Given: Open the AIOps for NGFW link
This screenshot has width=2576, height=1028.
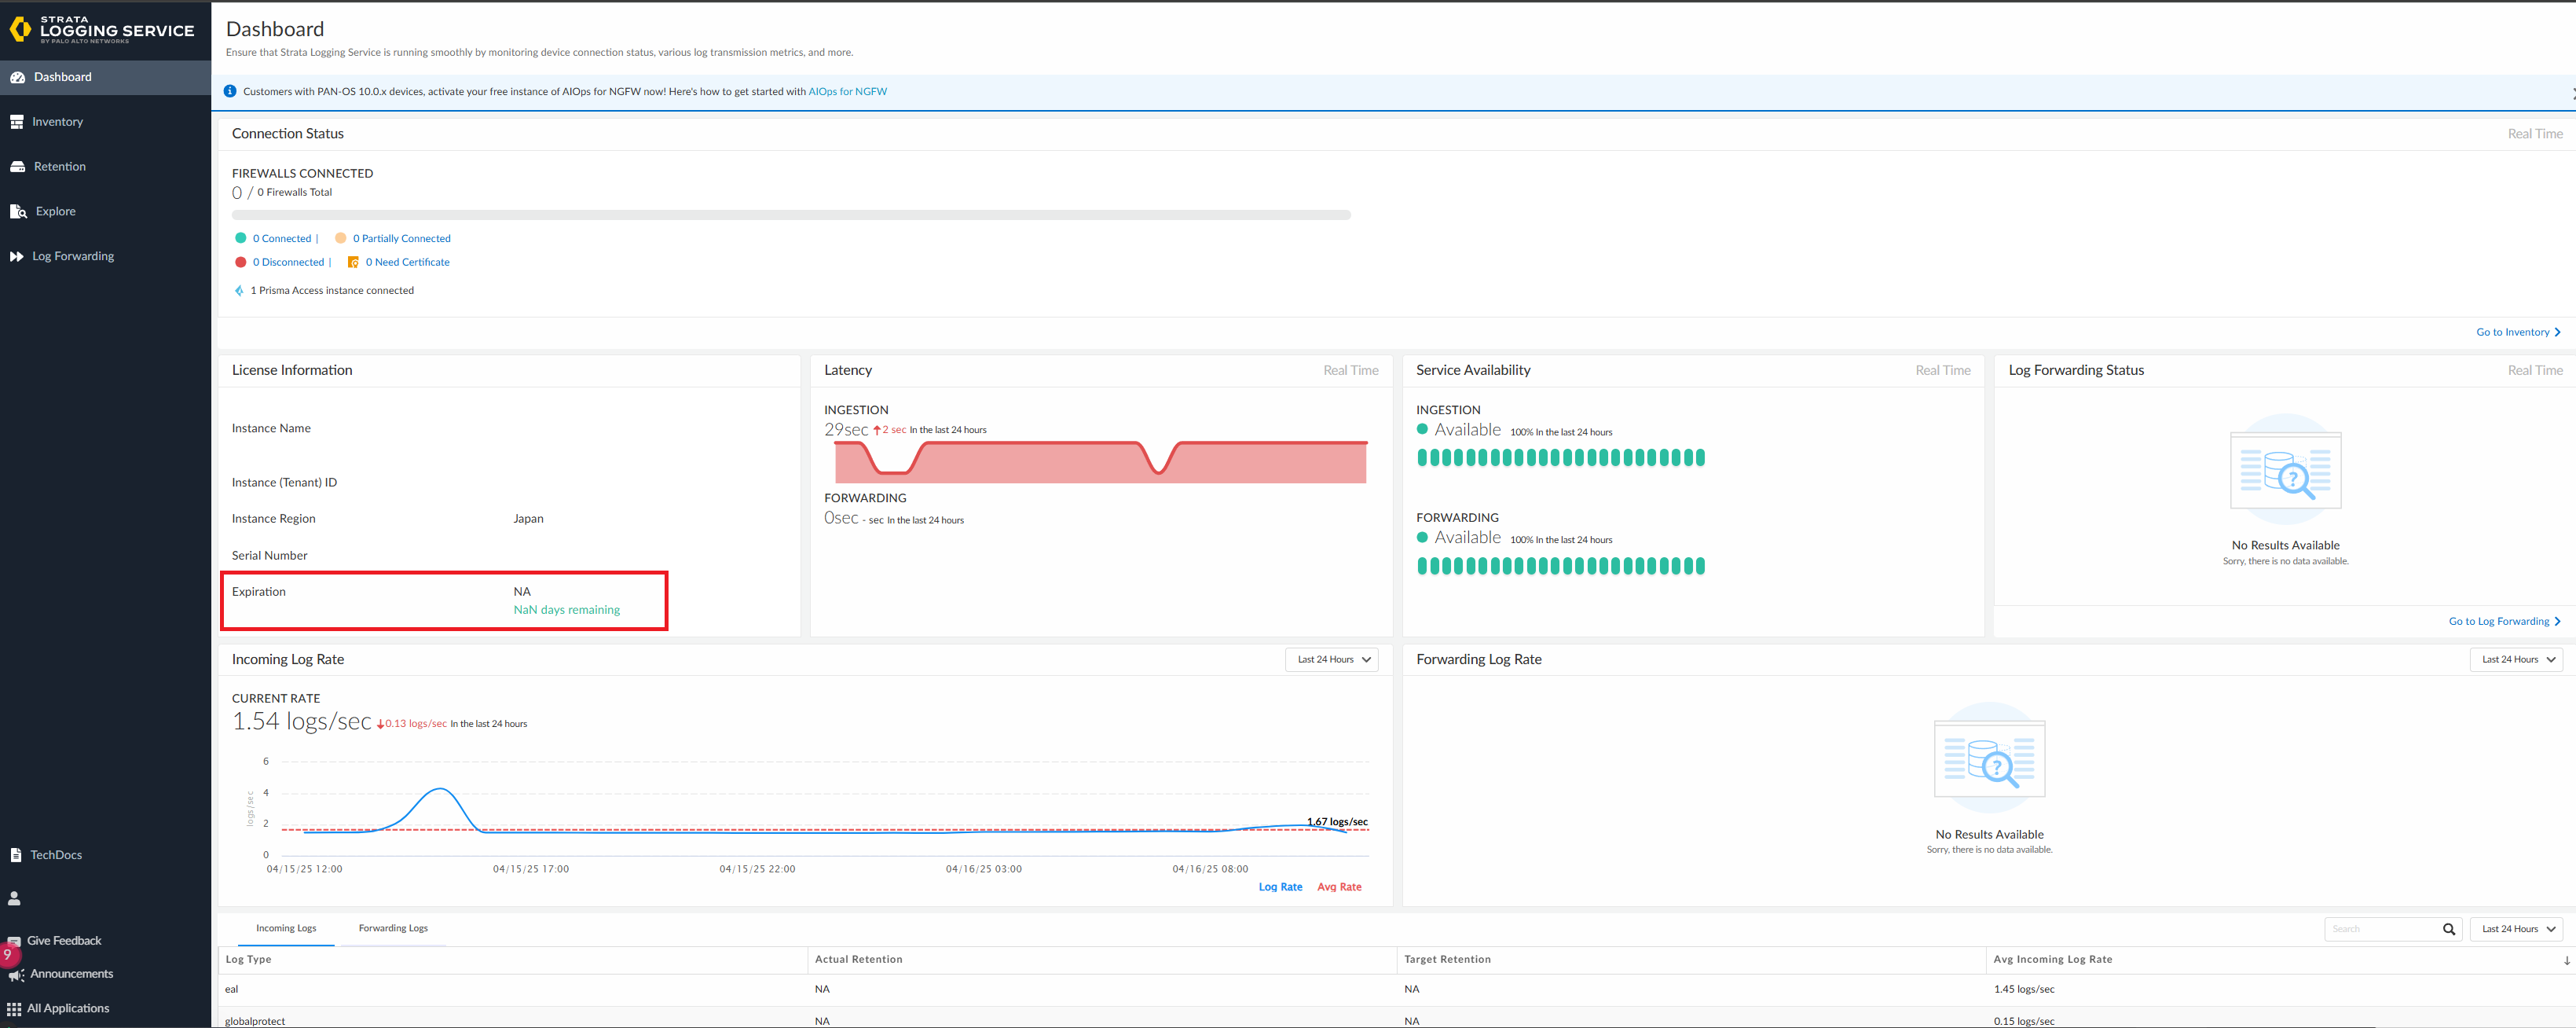Looking at the screenshot, I should pyautogui.click(x=847, y=92).
